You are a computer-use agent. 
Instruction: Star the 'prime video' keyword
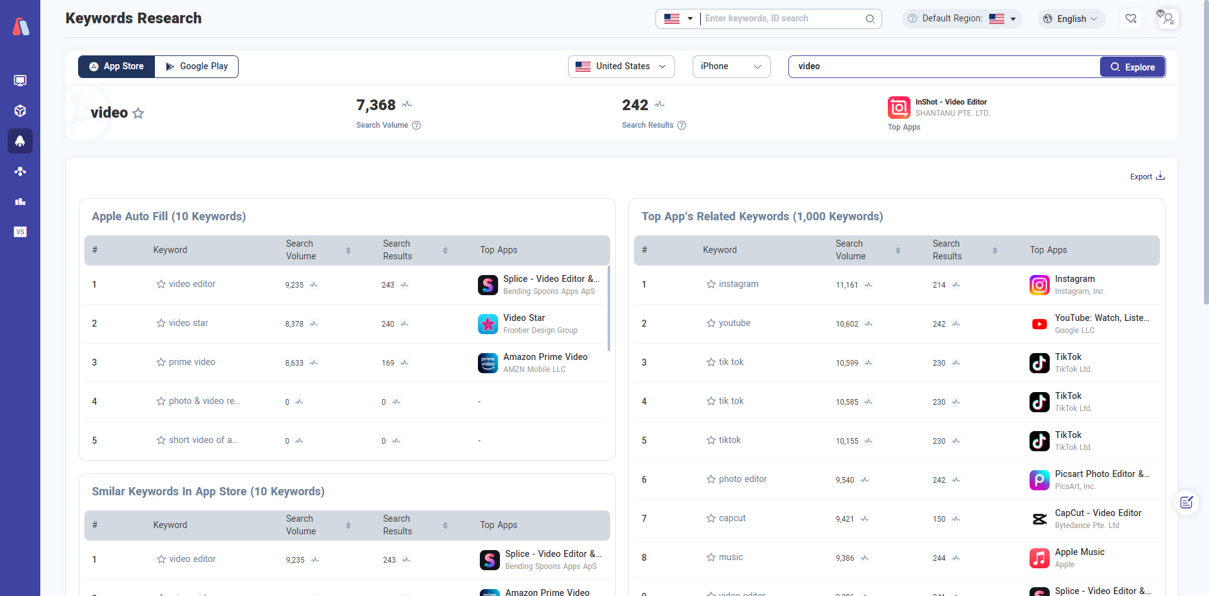161,363
